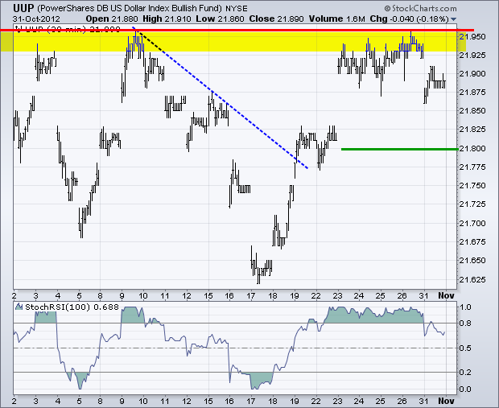
Task: Click the 21.900 price axis label
Action: tap(472, 74)
